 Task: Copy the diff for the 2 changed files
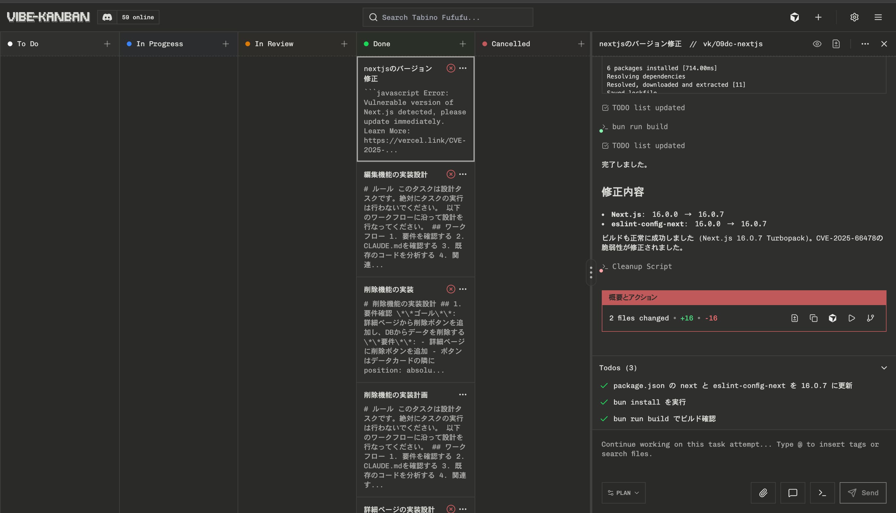[x=814, y=318]
